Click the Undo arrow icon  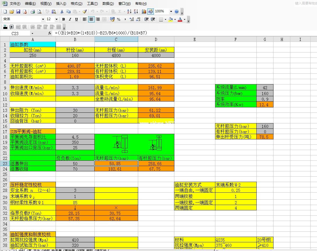[92, 11]
